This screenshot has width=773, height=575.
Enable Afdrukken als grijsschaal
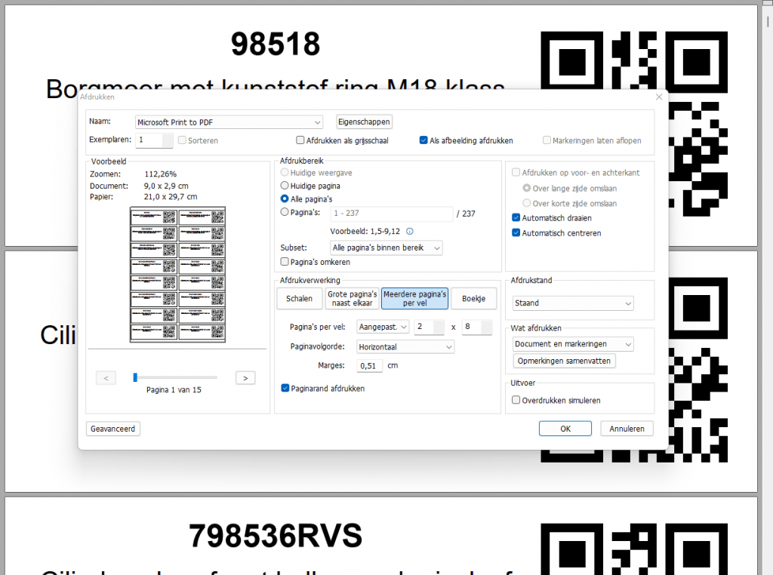[x=300, y=140]
